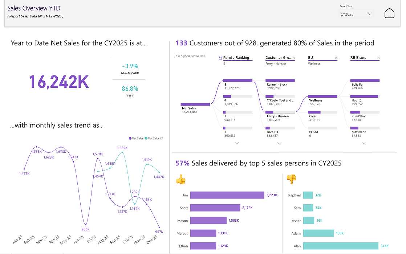This screenshot has width=406, height=254.
Task: Click the 16,242K net sales card
Action: pyautogui.click(x=59, y=82)
